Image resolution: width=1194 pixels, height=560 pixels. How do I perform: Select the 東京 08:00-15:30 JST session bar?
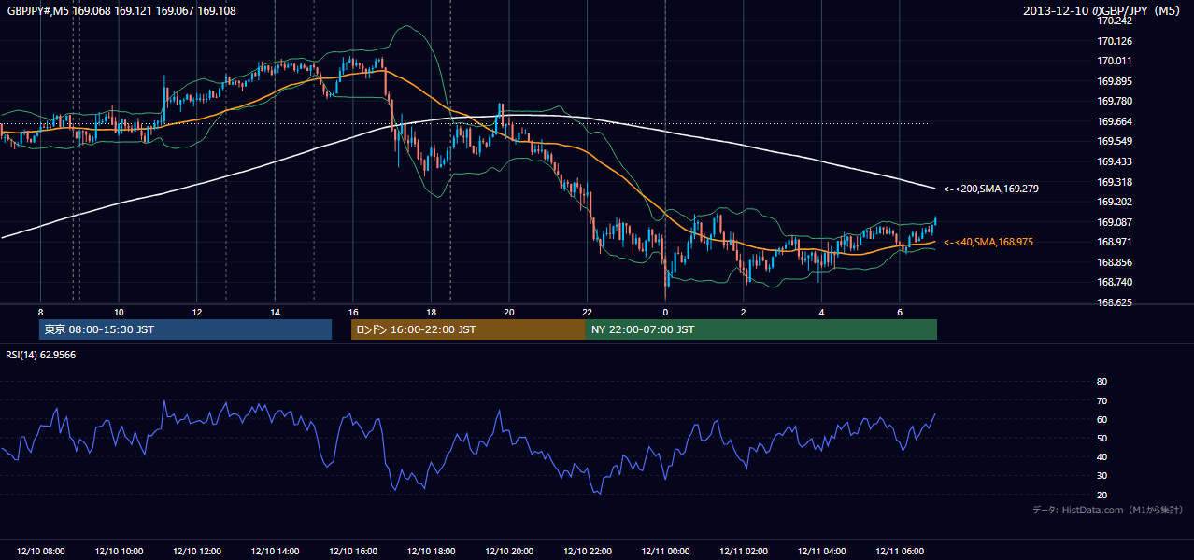point(185,329)
